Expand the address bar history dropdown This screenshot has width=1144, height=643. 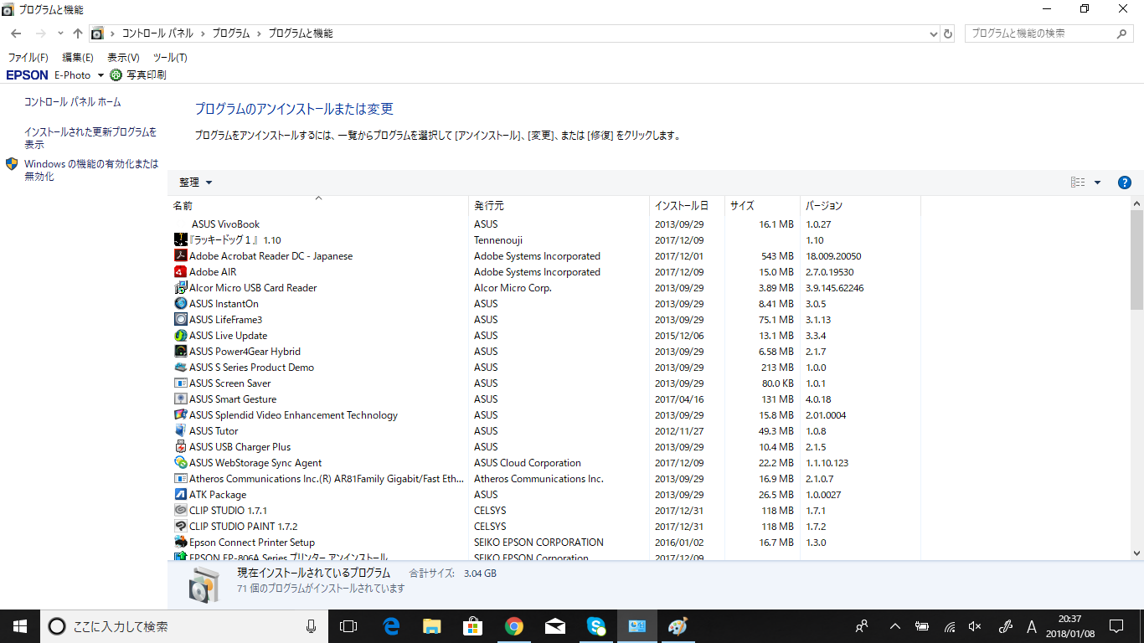pos(934,33)
